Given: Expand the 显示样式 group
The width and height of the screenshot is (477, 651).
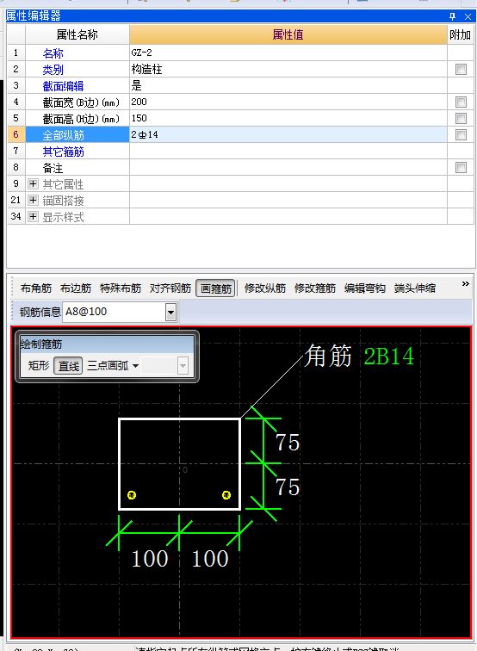Looking at the screenshot, I should point(34,216).
